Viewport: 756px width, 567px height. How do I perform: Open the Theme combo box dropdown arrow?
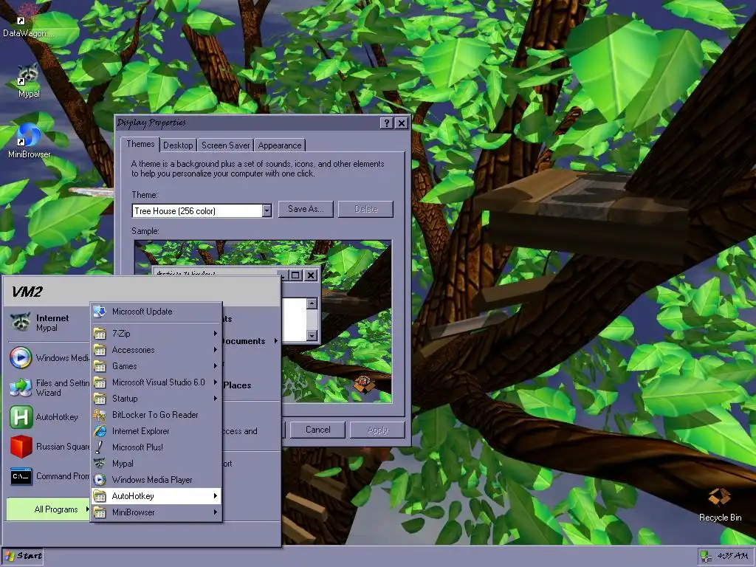[x=267, y=210]
